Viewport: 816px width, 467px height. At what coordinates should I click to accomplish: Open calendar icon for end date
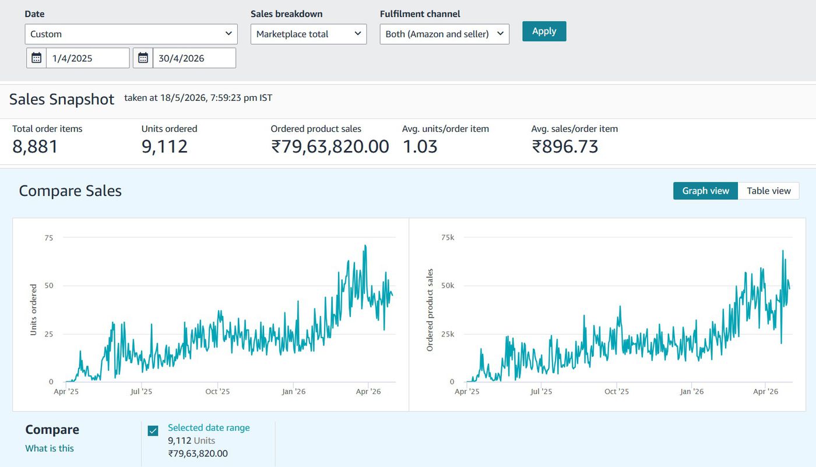(143, 58)
